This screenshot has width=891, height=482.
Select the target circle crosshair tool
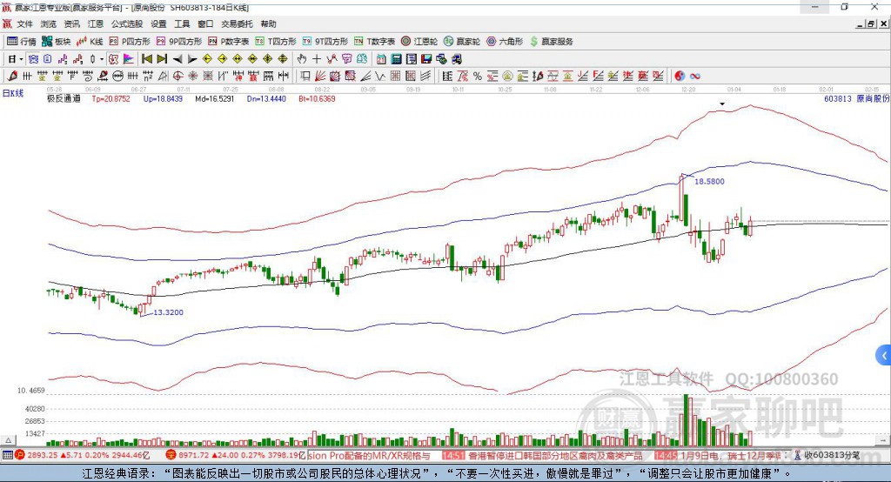pos(178,77)
